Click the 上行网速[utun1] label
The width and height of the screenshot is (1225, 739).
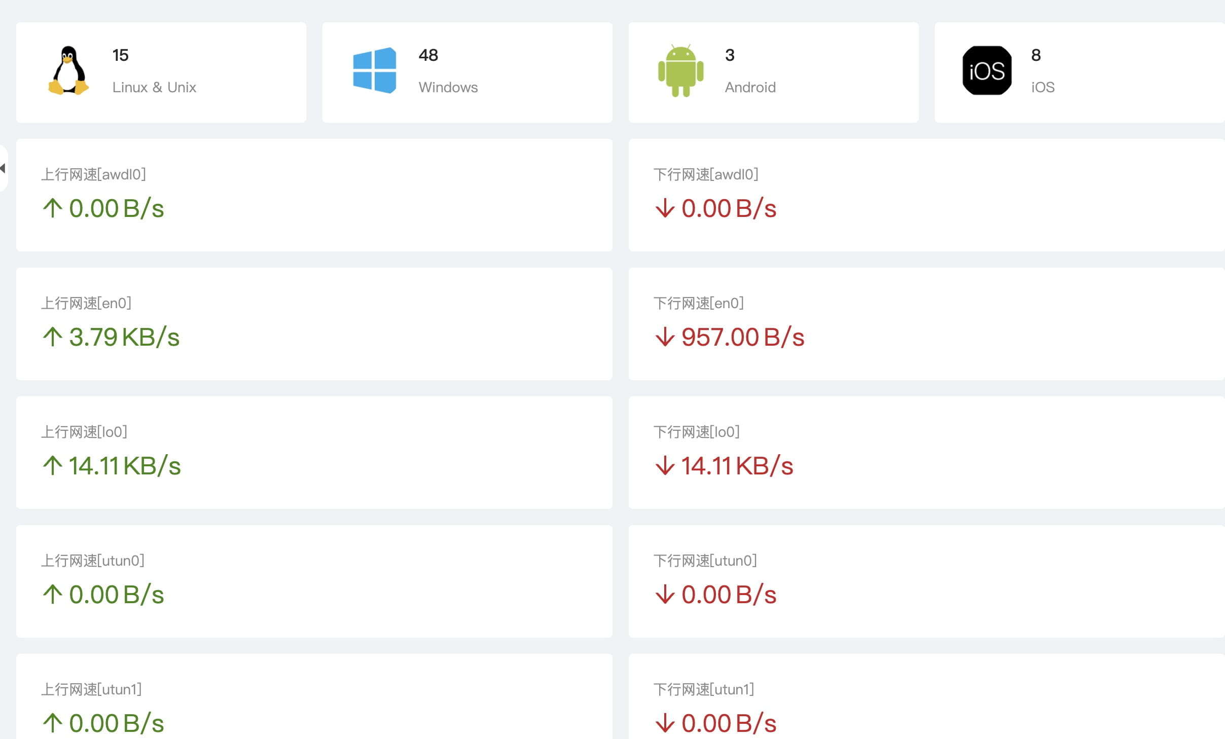[x=91, y=689]
